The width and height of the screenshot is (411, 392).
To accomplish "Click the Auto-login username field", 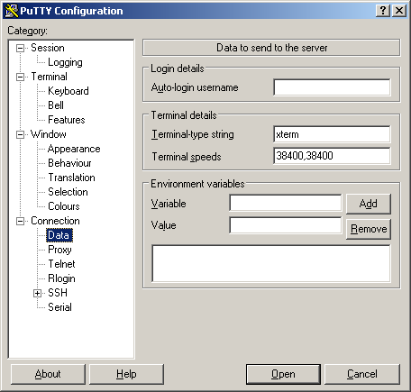I will coord(332,87).
